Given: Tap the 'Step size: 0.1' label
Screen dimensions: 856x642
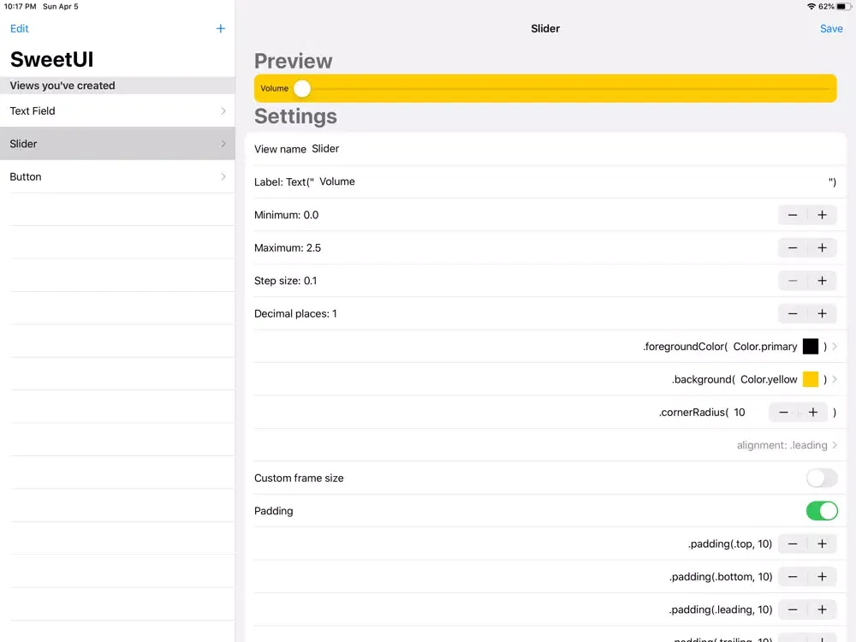Looking at the screenshot, I should (x=285, y=281).
